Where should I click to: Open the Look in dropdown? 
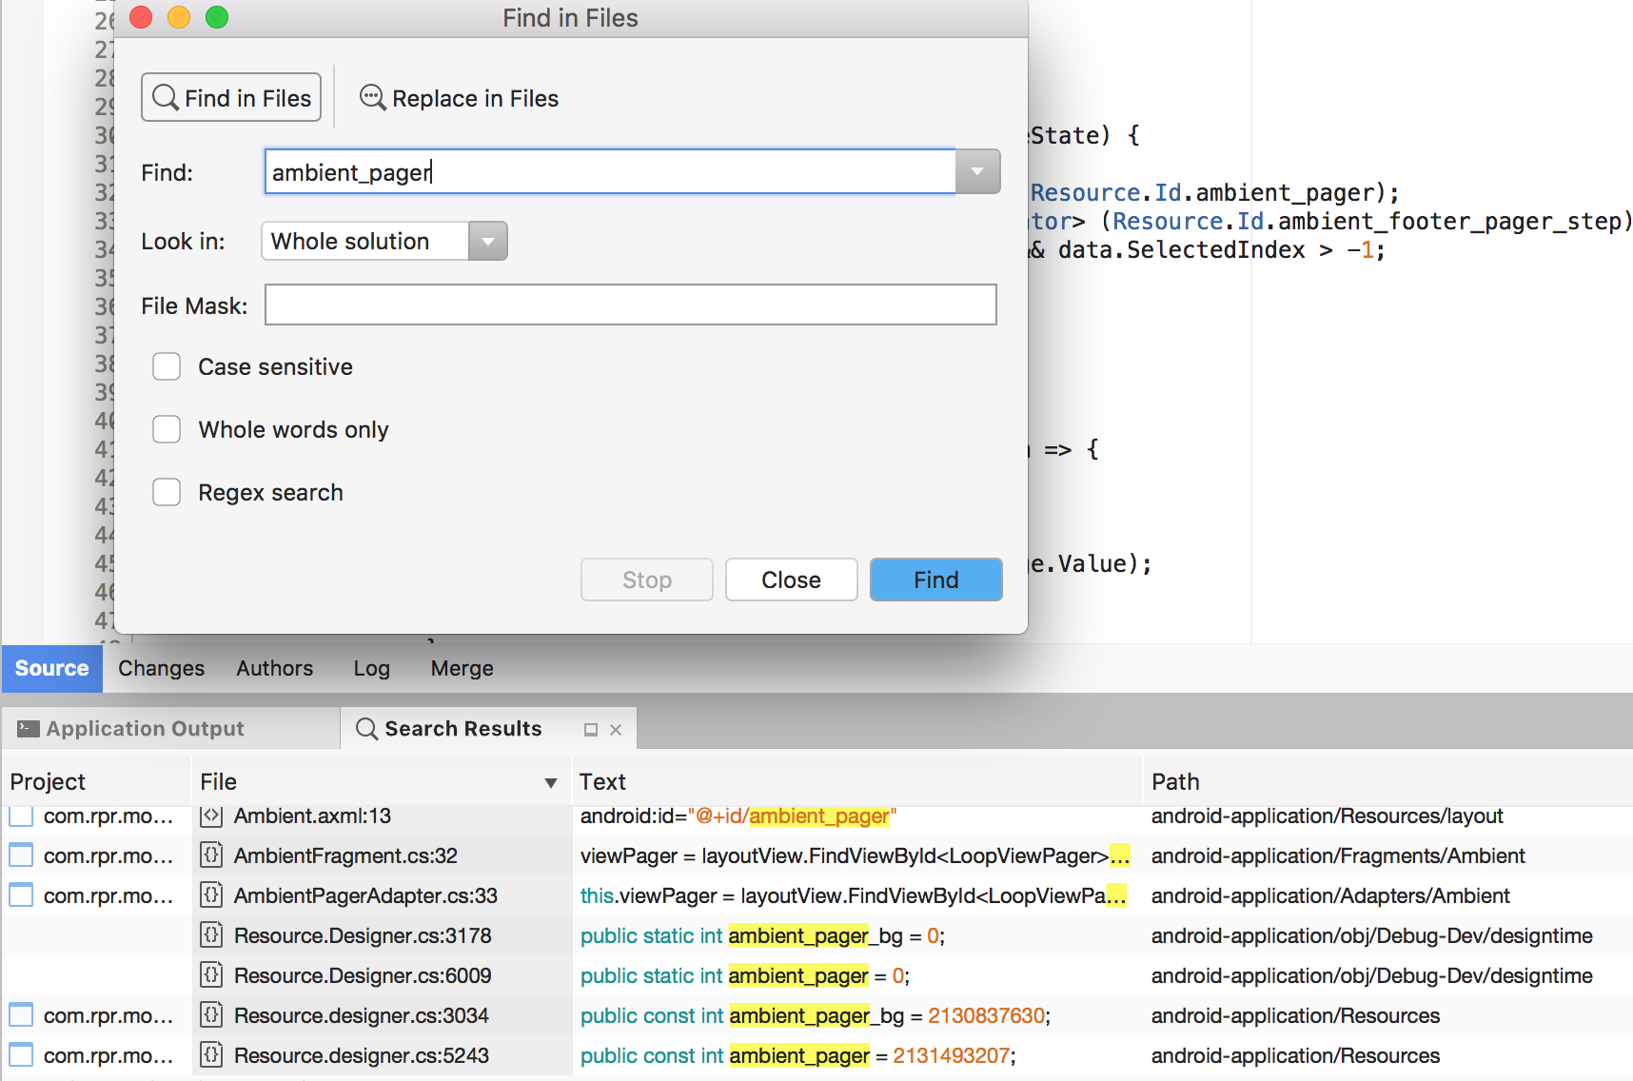coord(487,241)
